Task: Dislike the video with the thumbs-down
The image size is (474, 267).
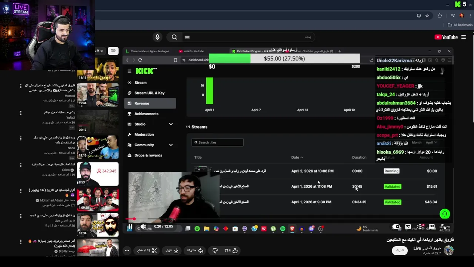Action: [x=215, y=251]
